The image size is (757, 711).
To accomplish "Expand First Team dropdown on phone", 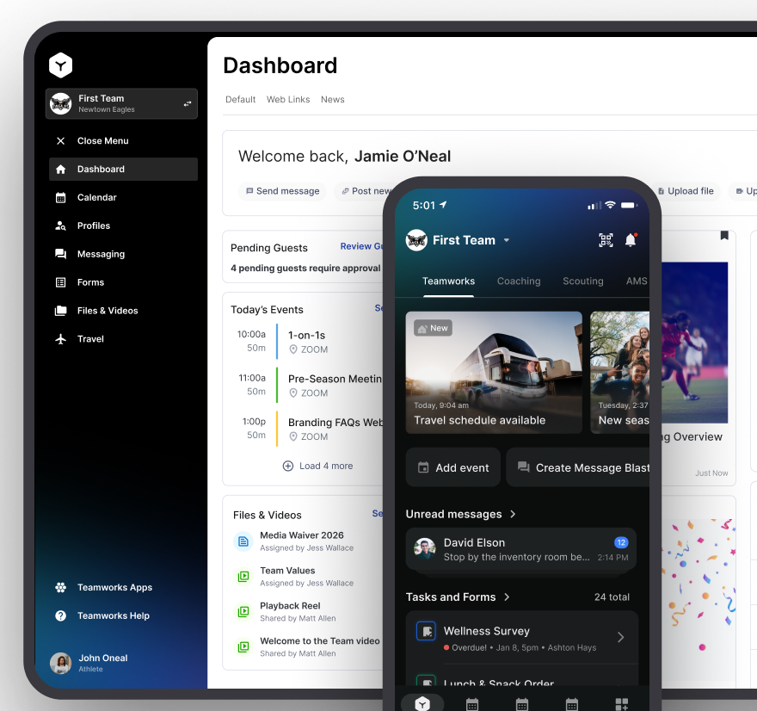I will click(x=507, y=240).
